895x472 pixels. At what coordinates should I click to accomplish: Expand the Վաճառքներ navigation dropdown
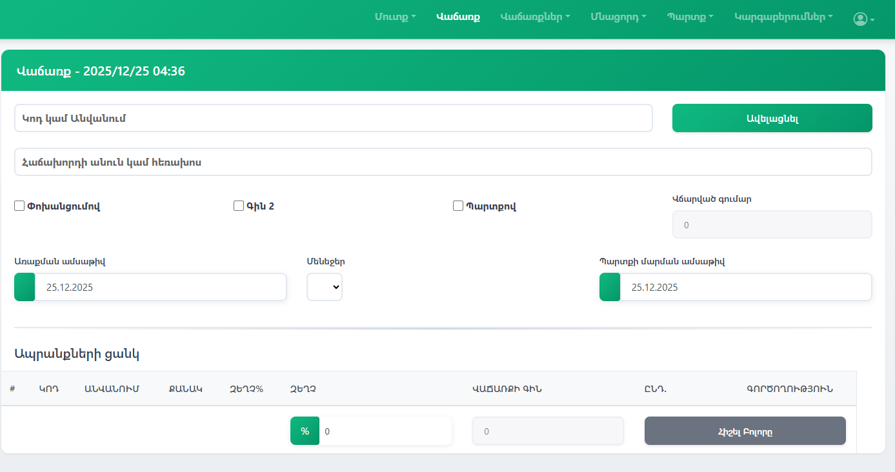coord(535,17)
